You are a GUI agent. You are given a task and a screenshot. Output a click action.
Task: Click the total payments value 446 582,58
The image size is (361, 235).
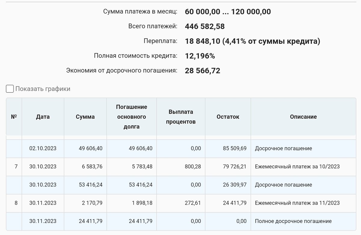pyautogui.click(x=205, y=27)
